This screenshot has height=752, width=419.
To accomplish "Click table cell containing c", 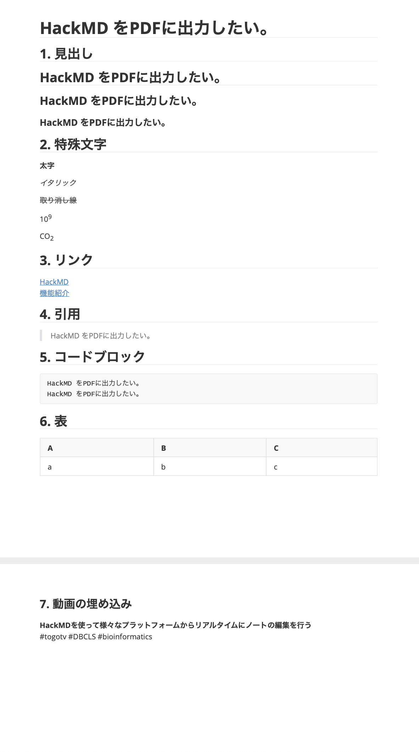I will [322, 467].
